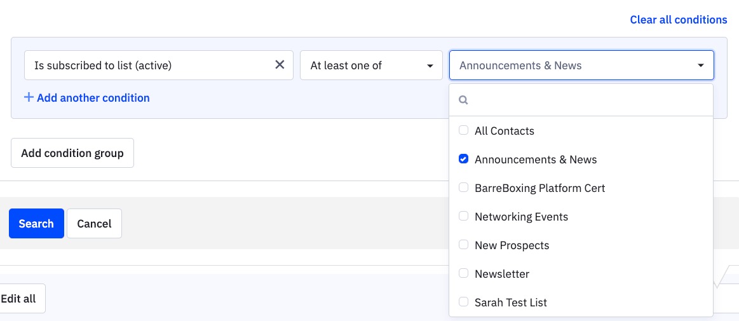Image resolution: width=739 pixels, height=321 pixels.
Task: Click the New Prospects label text
Action: pyautogui.click(x=512, y=245)
